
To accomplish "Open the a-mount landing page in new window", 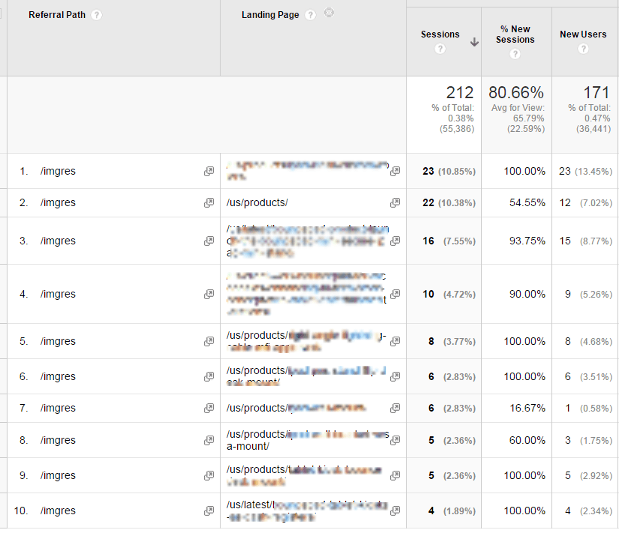I will click(x=395, y=440).
